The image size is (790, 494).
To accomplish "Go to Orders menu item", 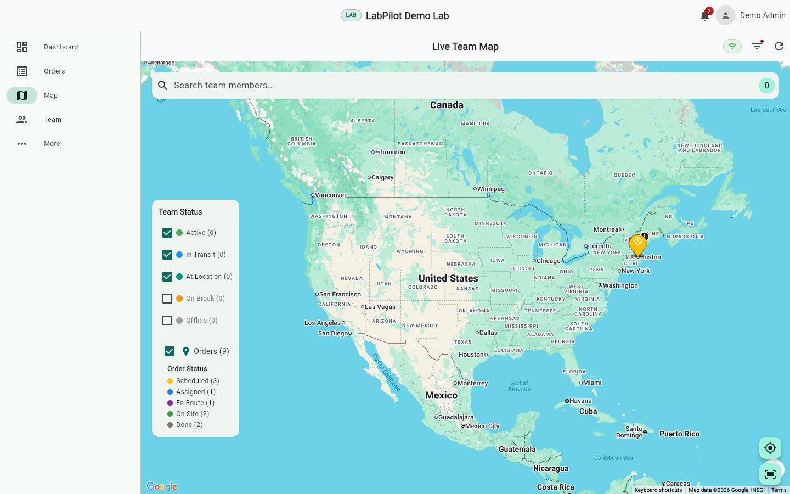I will [70, 71].
